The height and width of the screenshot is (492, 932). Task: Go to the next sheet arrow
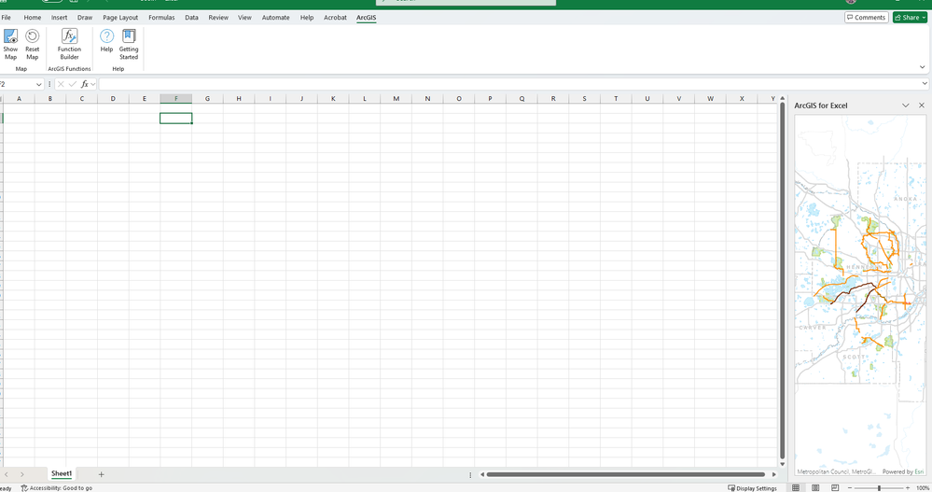pos(22,474)
